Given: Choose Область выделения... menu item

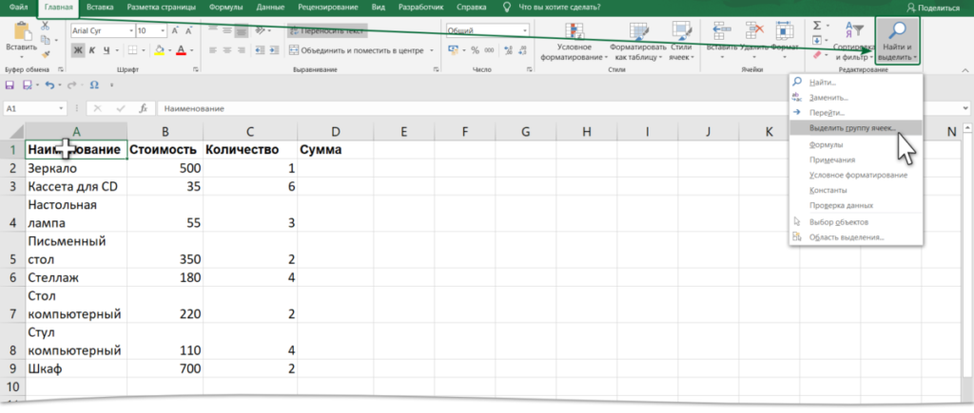Looking at the screenshot, I should pos(856,237).
